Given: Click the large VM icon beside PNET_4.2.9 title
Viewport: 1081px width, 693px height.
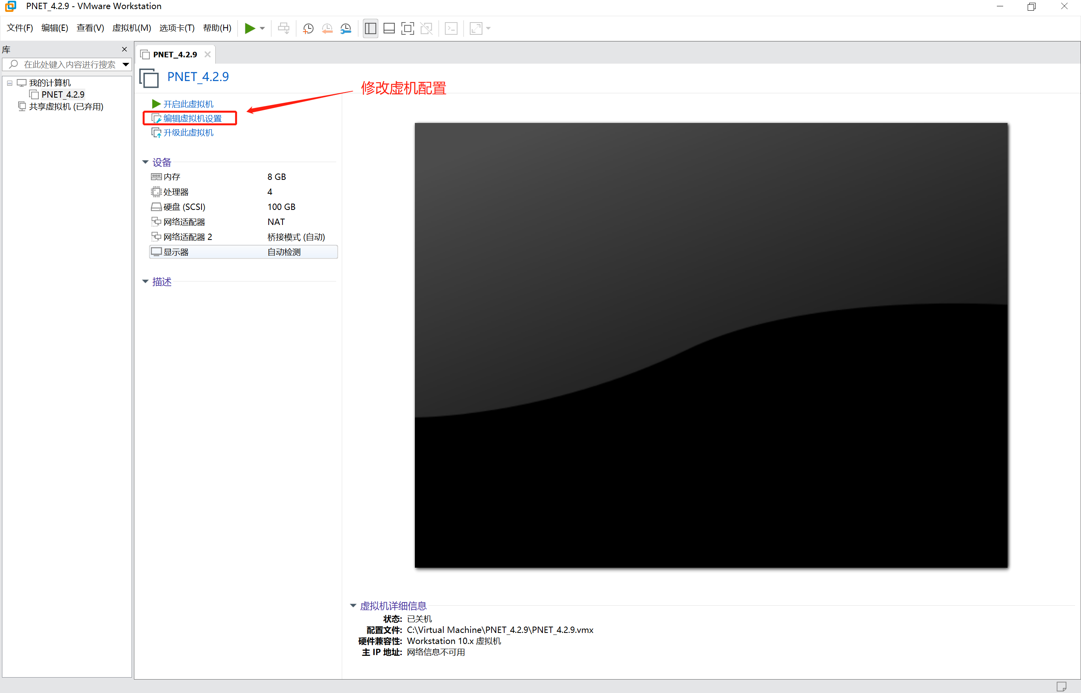Looking at the screenshot, I should pos(149,78).
